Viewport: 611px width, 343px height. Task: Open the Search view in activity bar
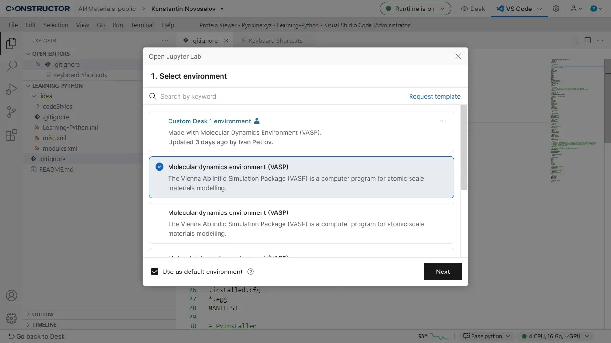point(11,66)
